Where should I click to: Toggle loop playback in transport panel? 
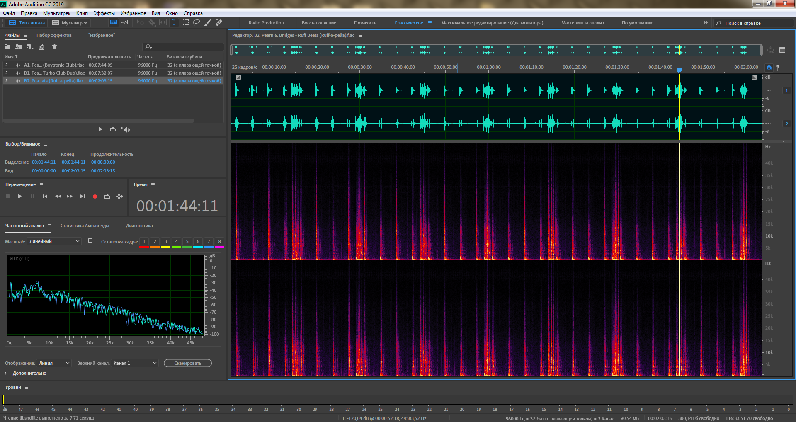point(107,196)
